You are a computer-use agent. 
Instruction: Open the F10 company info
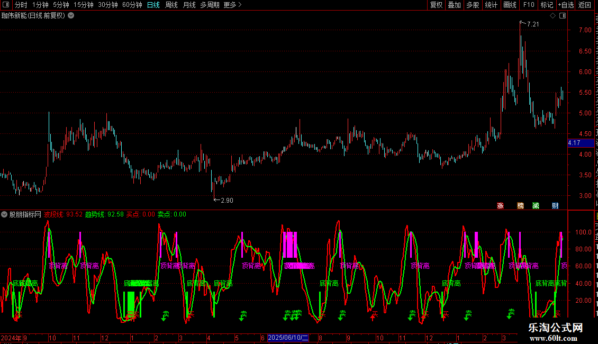529,5
